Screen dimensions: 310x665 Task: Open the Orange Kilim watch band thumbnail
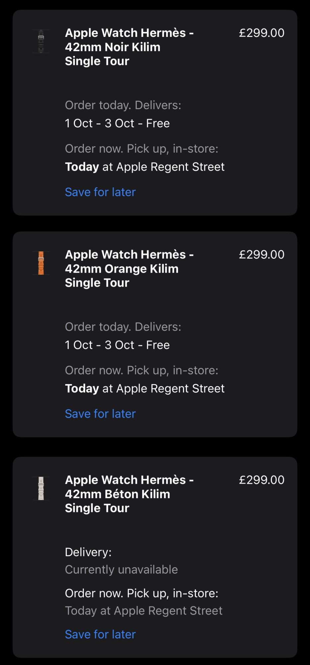coord(41,263)
